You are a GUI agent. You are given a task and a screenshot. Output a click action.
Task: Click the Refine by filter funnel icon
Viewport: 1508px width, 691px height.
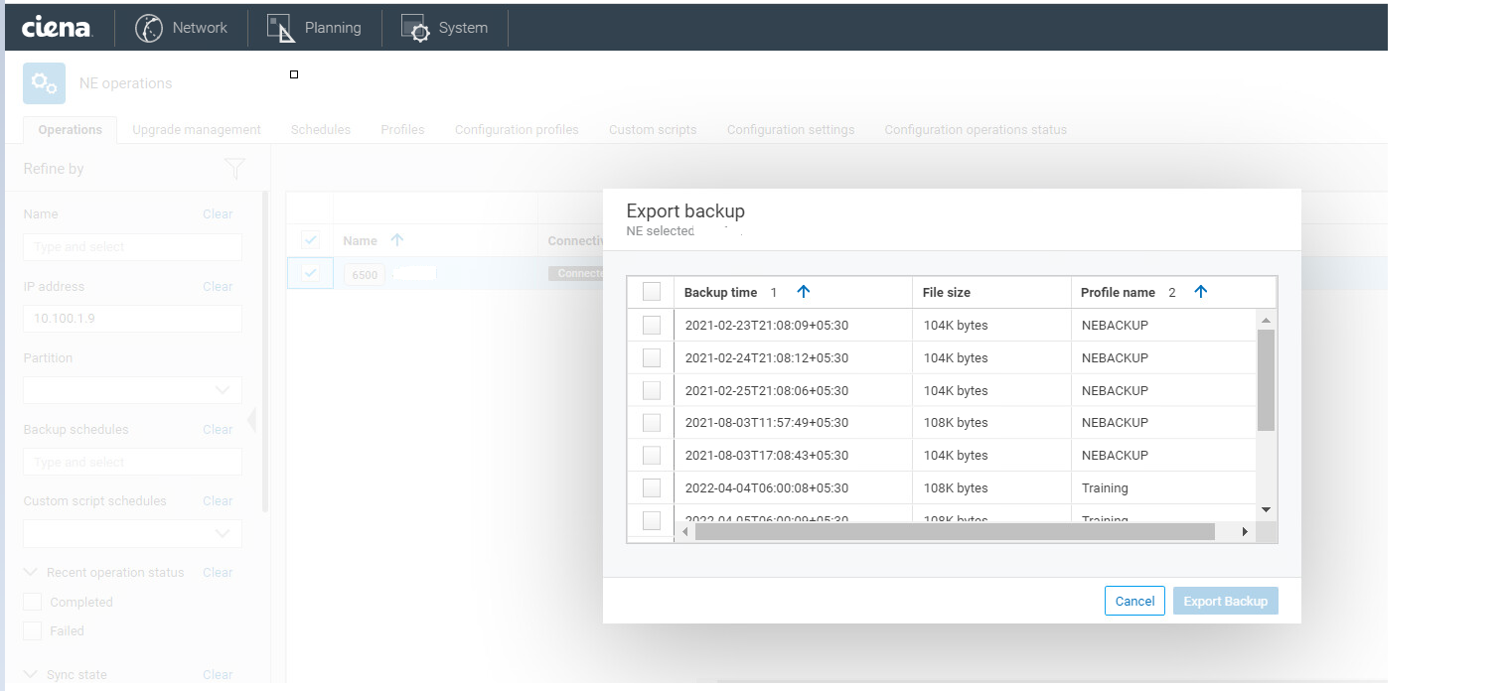234,169
